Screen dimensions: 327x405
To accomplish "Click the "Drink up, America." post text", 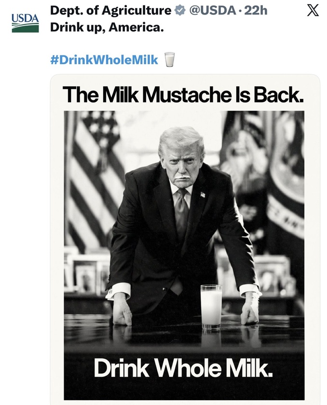I will point(107,27).
